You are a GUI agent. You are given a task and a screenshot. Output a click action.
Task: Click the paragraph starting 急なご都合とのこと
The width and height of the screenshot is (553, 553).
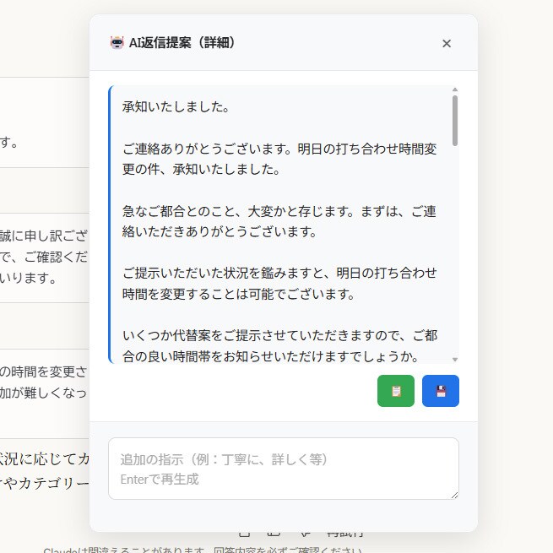[279, 221]
